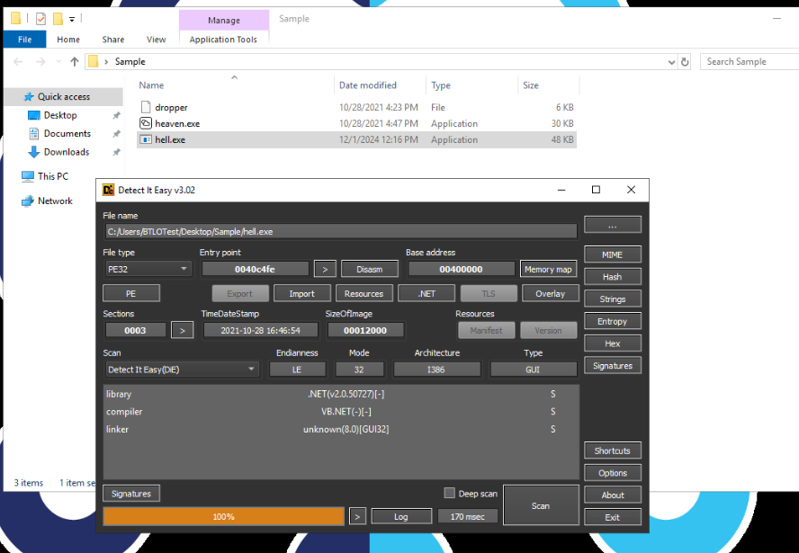This screenshot has width=799, height=553.
Task: Click the arrow button beside Entry point
Action: (325, 269)
